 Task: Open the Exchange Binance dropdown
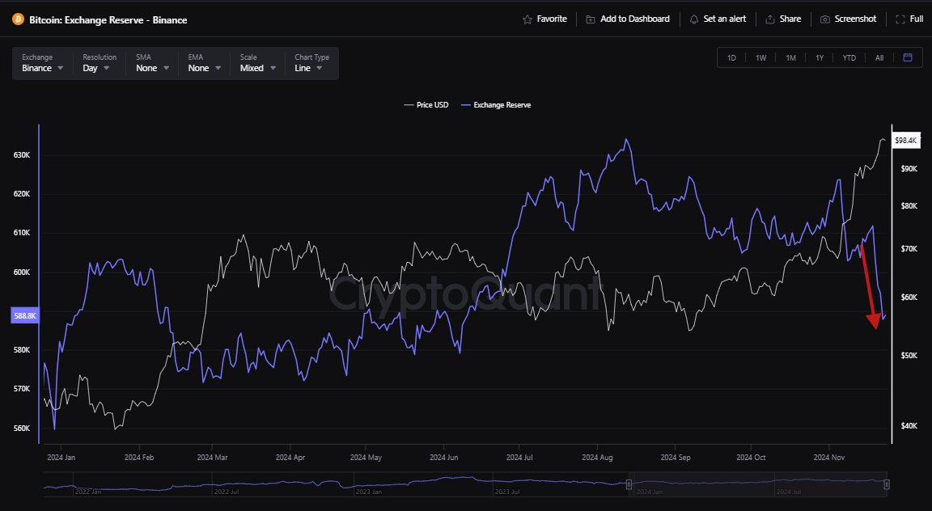point(42,63)
